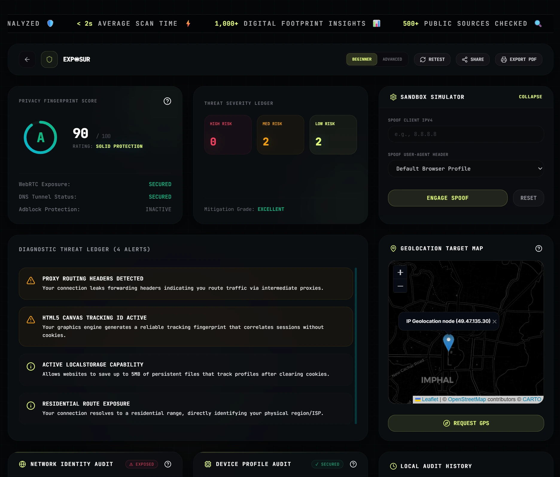Viewport: 560px width, 477px height.
Task: Click the Share button
Action: tap(473, 59)
